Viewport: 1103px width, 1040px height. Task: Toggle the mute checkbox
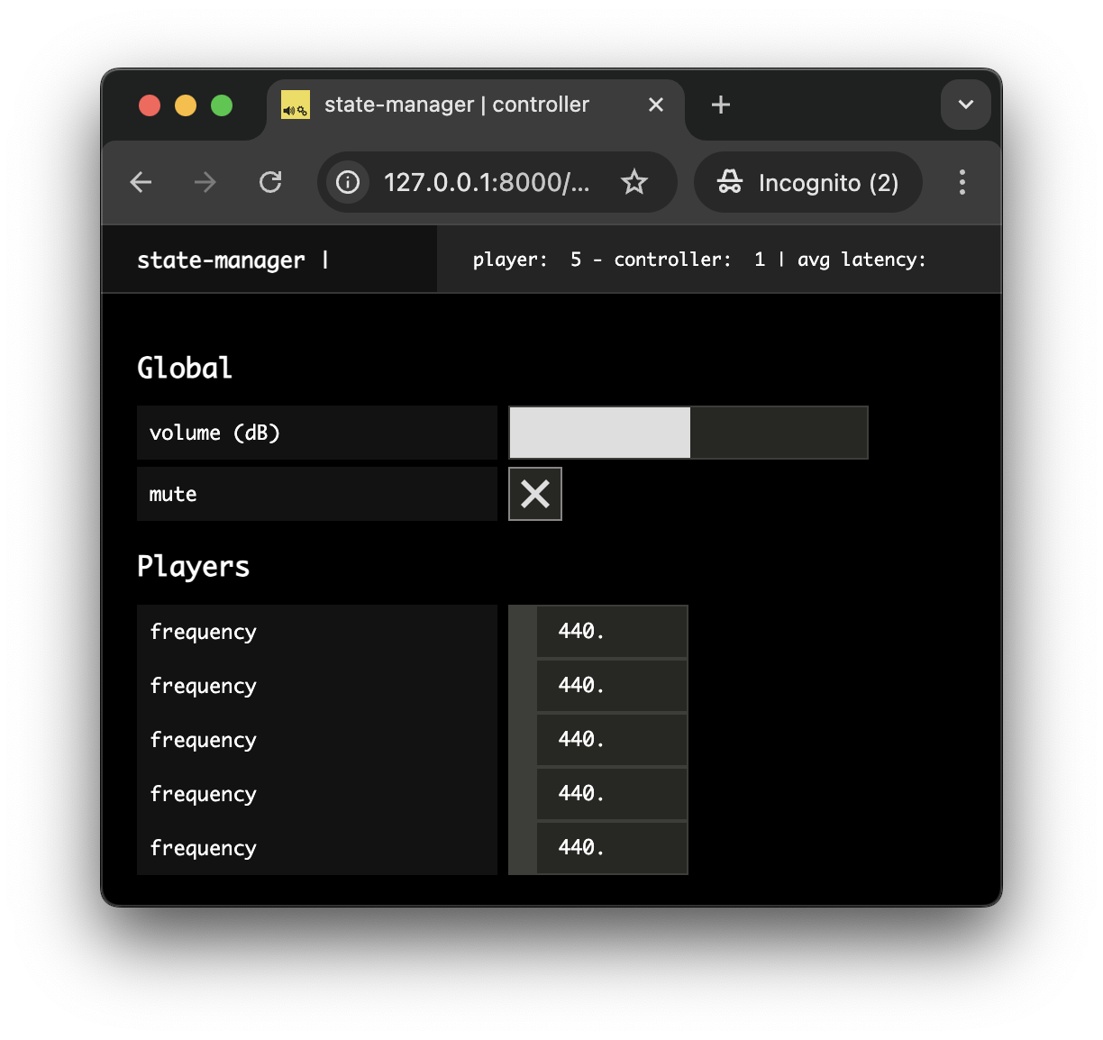pyautogui.click(x=535, y=494)
